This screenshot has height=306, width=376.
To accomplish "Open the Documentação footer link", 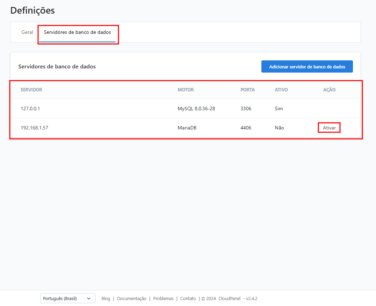I will click(131, 298).
